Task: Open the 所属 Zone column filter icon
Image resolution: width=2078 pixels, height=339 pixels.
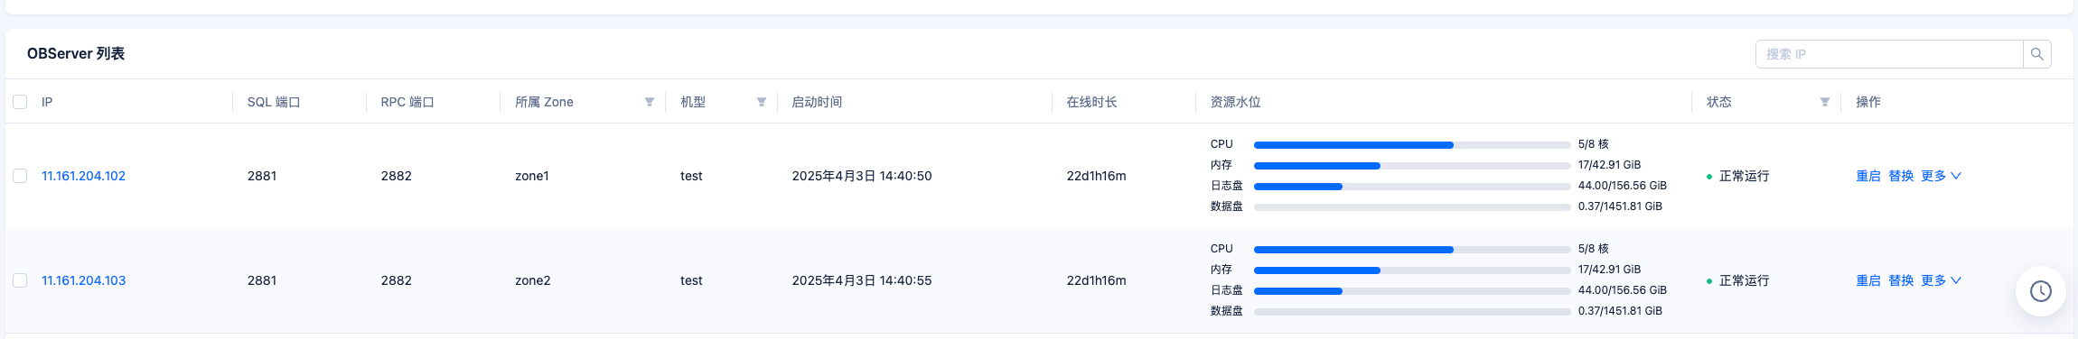Action: click(650, 102)
